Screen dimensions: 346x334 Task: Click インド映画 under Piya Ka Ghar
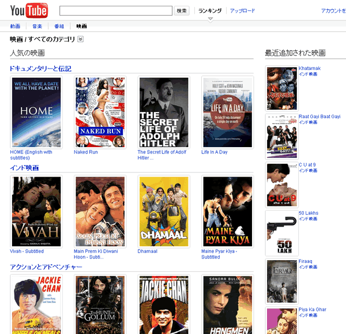(308, 315)
